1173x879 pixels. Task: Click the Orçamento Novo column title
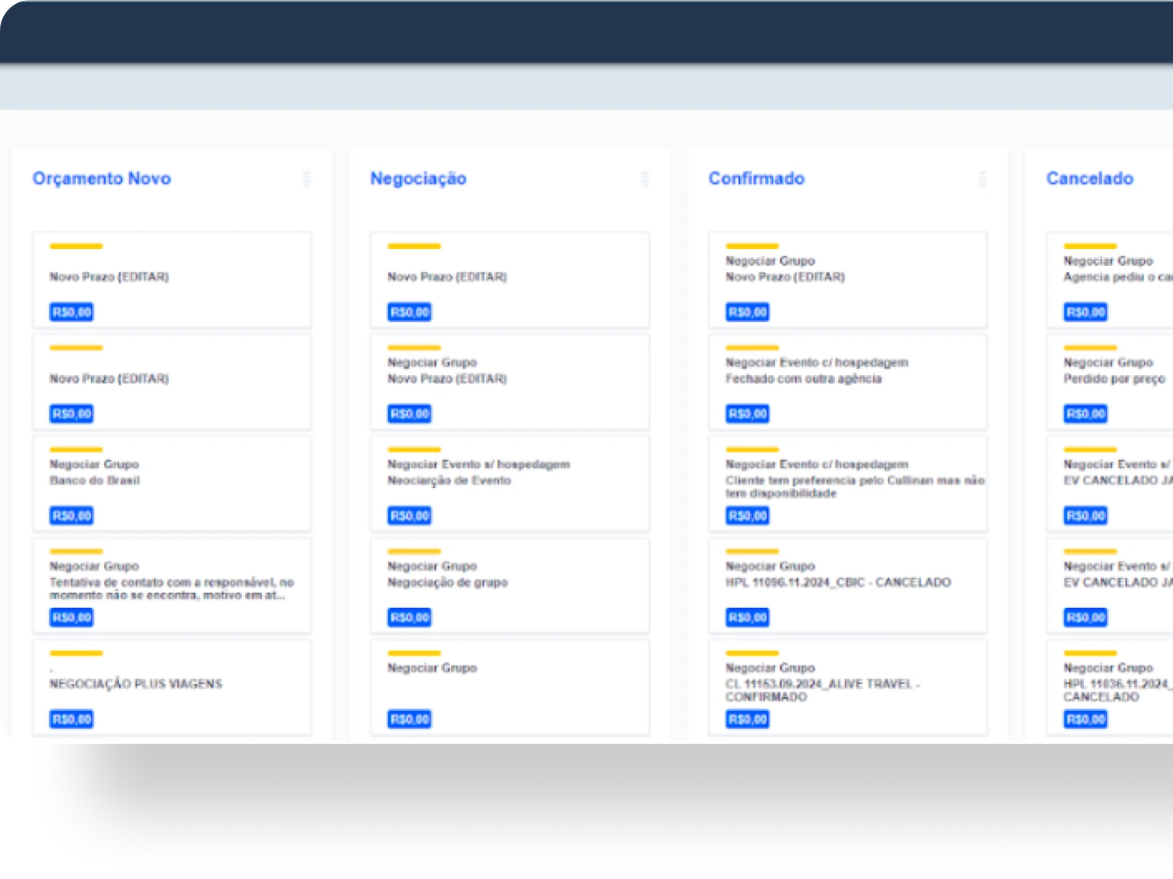pos(101,178)
